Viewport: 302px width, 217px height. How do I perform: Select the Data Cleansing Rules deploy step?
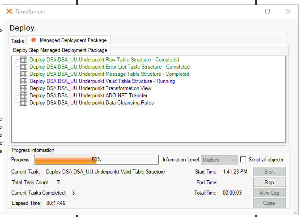coord(92,103)
